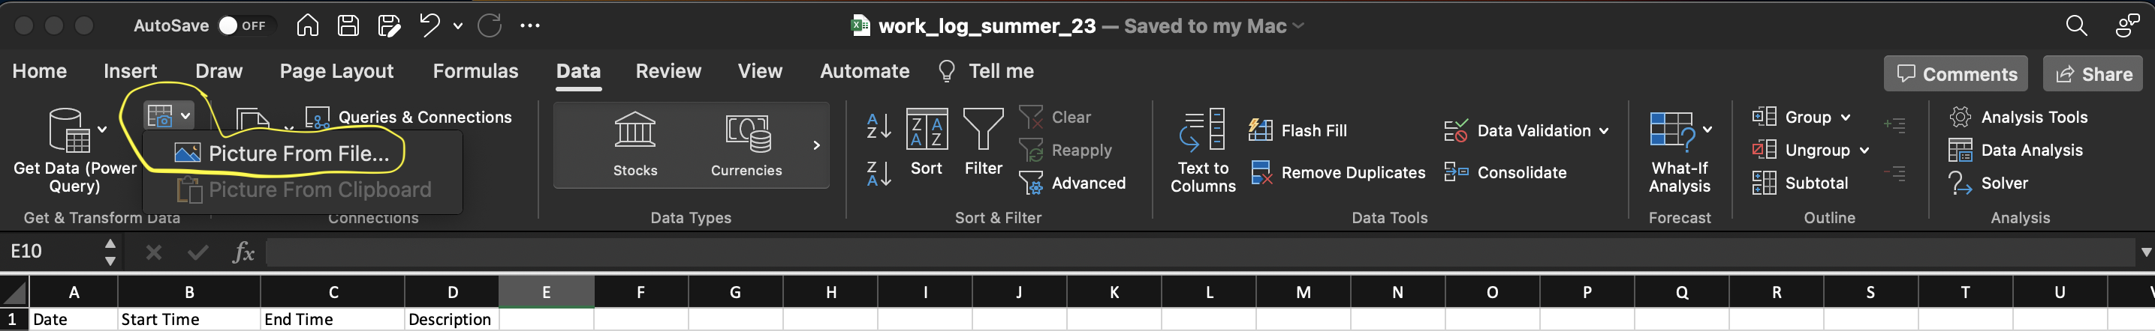The width and height of the screenshot is (2155, 331).
Task: Expand the Data Types gallery arrow
Action: click(816, 146)
